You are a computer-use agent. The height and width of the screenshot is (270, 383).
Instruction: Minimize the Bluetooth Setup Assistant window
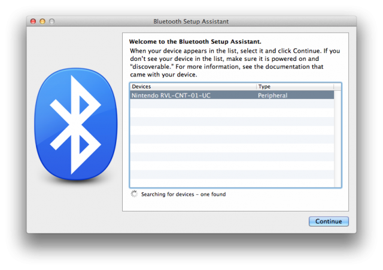point(42,22)
